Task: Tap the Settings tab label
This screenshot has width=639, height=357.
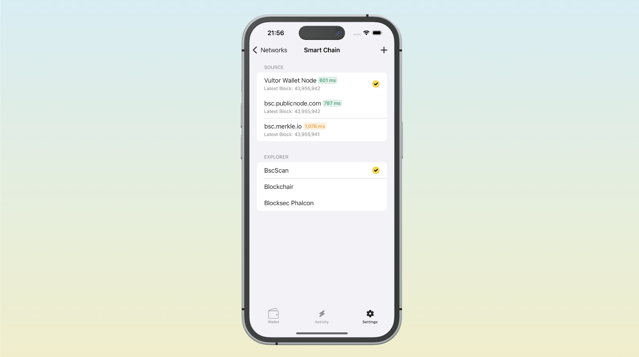Action: pyautogui.click(x=370, y=321)
